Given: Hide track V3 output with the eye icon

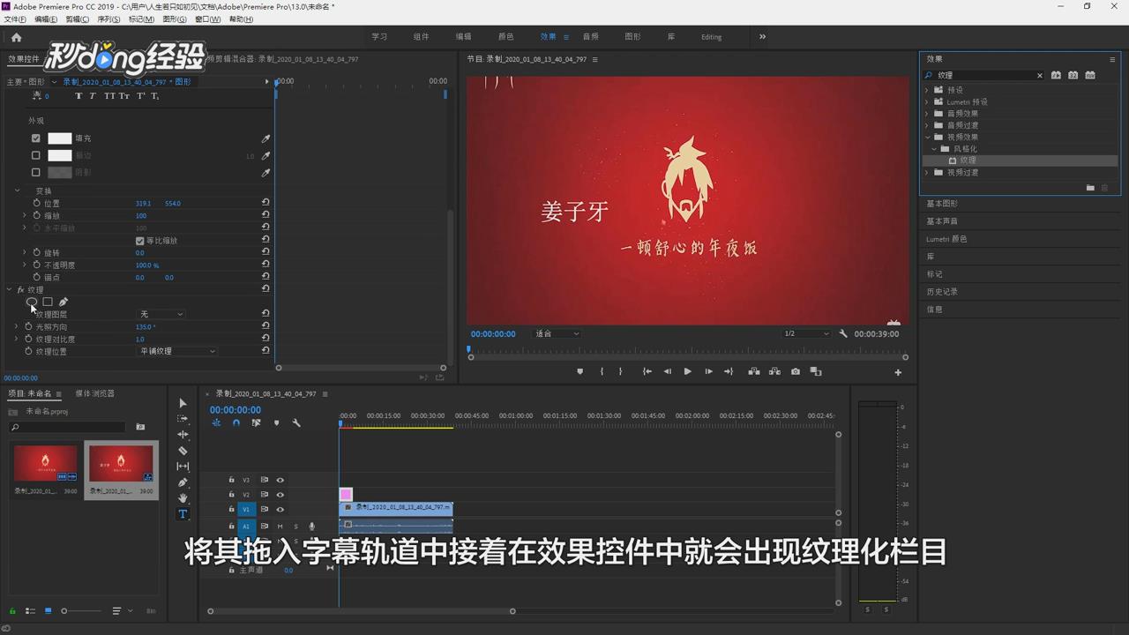Looking at the screenshot, I should [x=280, y=480].
